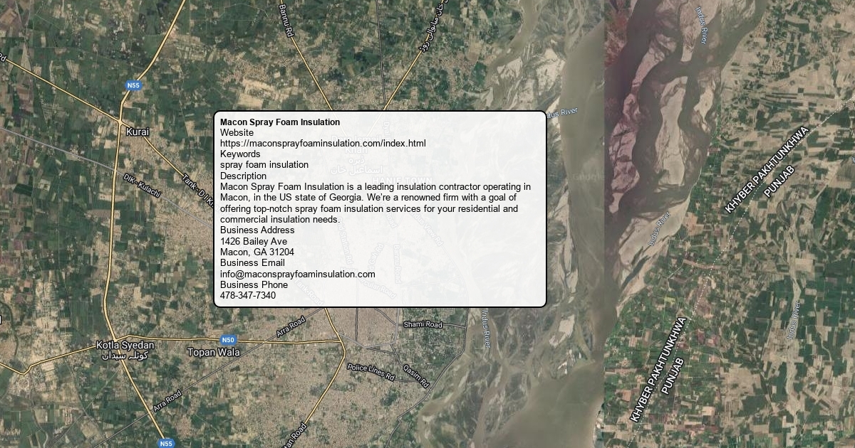Screen dimensions: 855x448
Task: Click the N55 highway shield near Kurai
Action: click(133, 85)
